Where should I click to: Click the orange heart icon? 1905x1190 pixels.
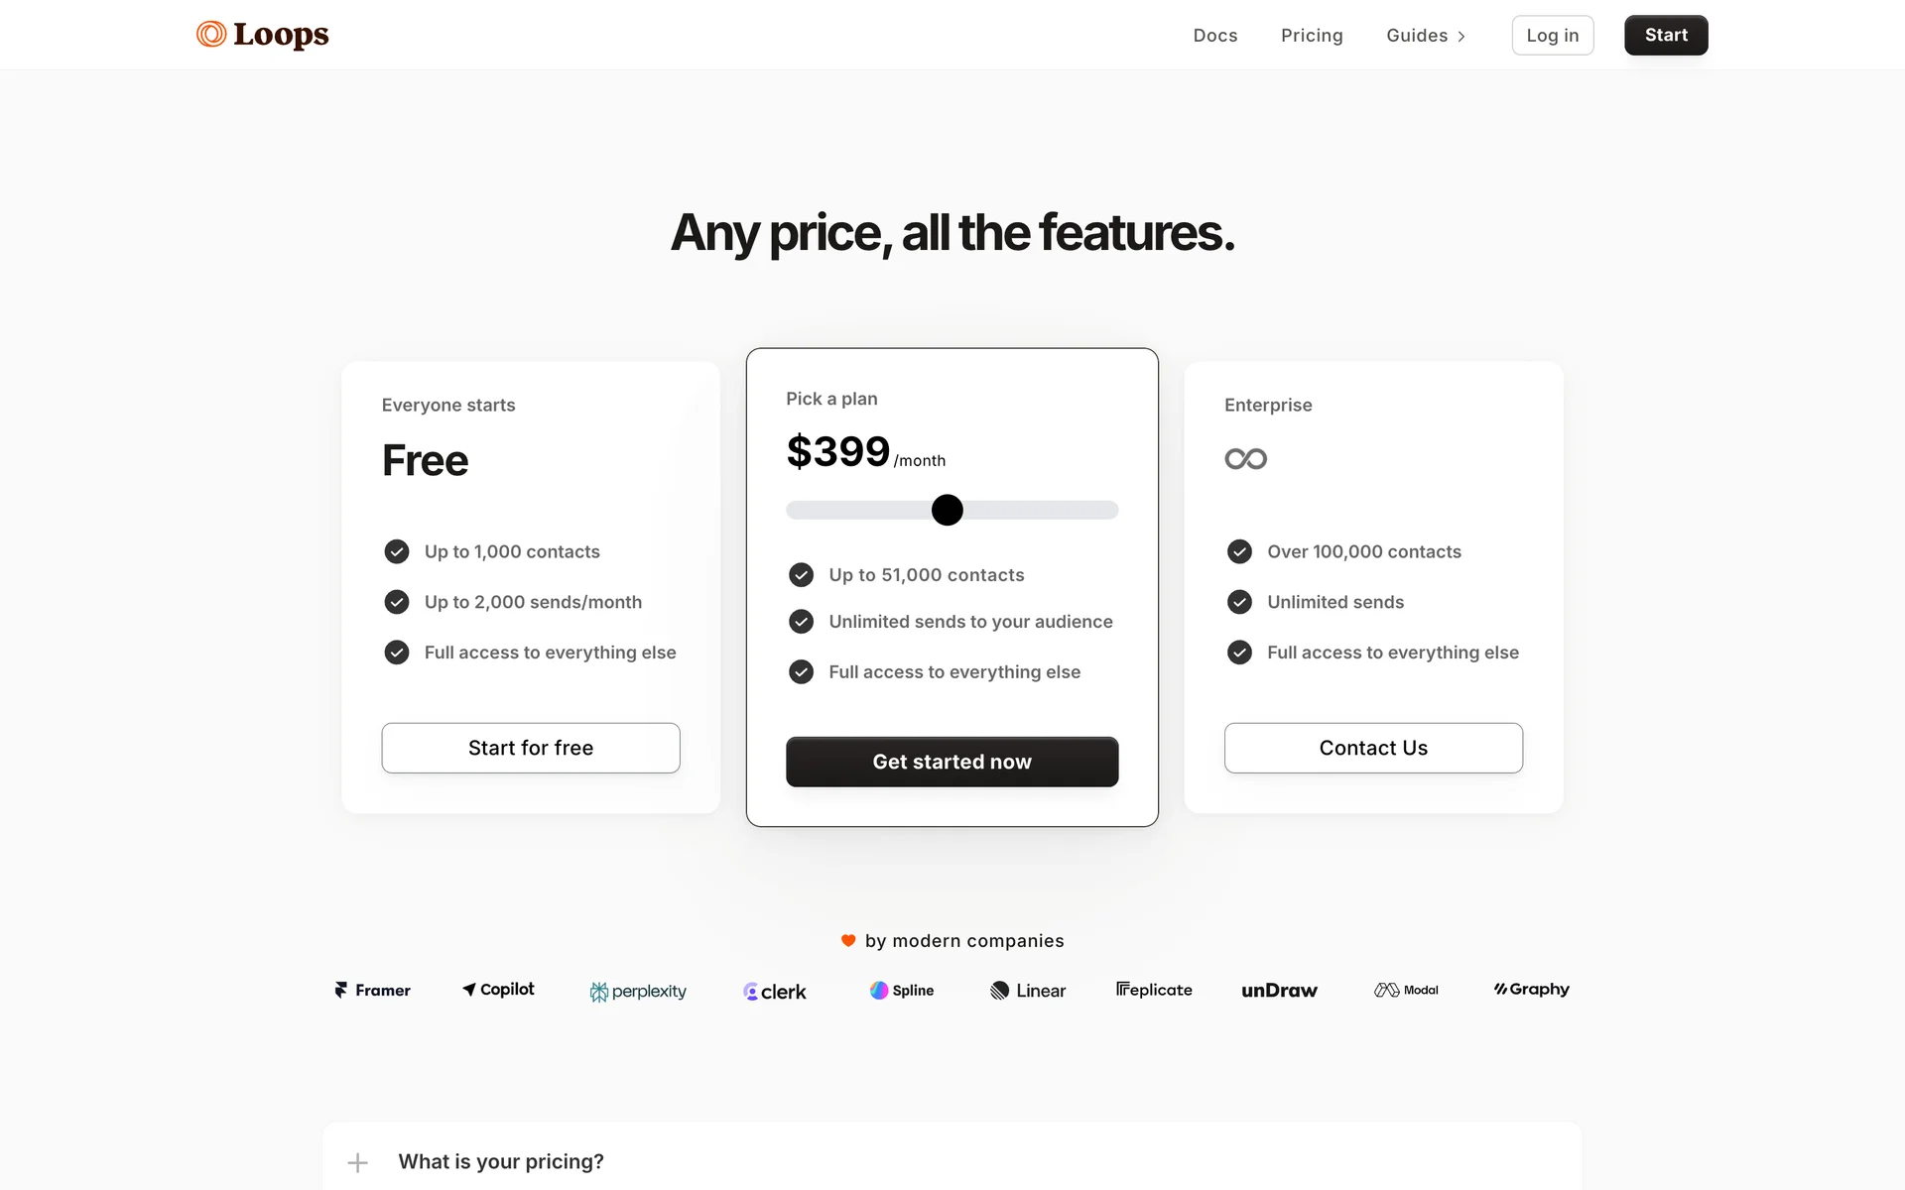coord(848,941)
